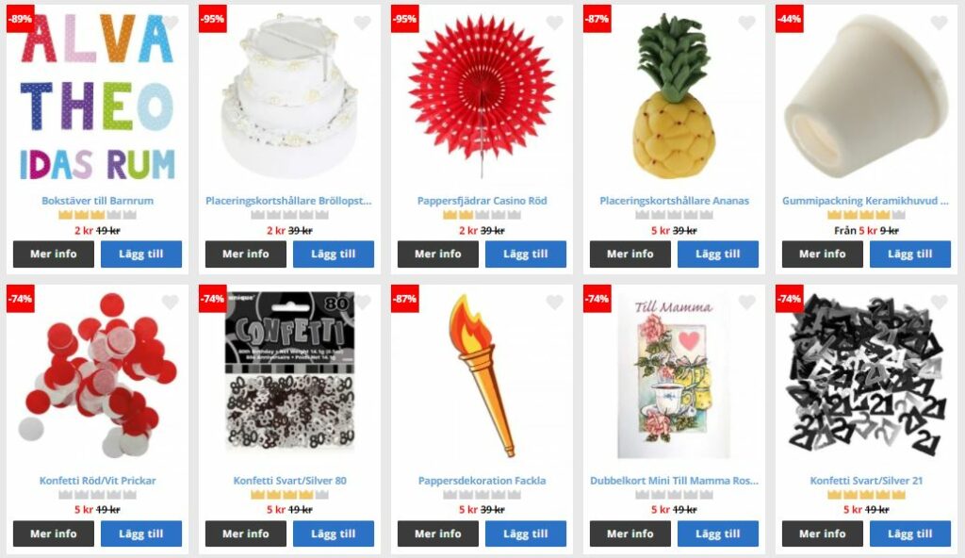Viewport: 965px width, 558px height.
Task: Save Dubbelkort Mini Till Mamma via heart
Action: click(x=746, y=302)
